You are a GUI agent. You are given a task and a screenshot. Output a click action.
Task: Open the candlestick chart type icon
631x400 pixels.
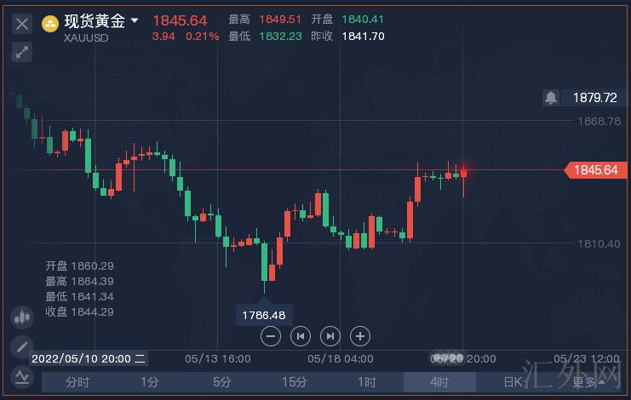tap(22, 317)
